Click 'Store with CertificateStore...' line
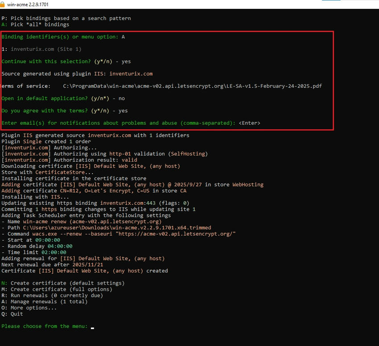This screenshot has width=379, height=346. (x=48, y=172)
